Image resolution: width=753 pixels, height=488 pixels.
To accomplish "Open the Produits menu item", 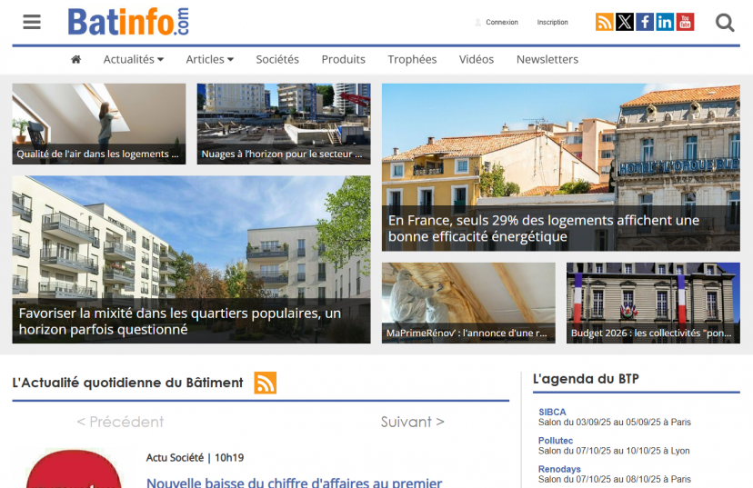I will pyautogui.click(x=344, y=59).
